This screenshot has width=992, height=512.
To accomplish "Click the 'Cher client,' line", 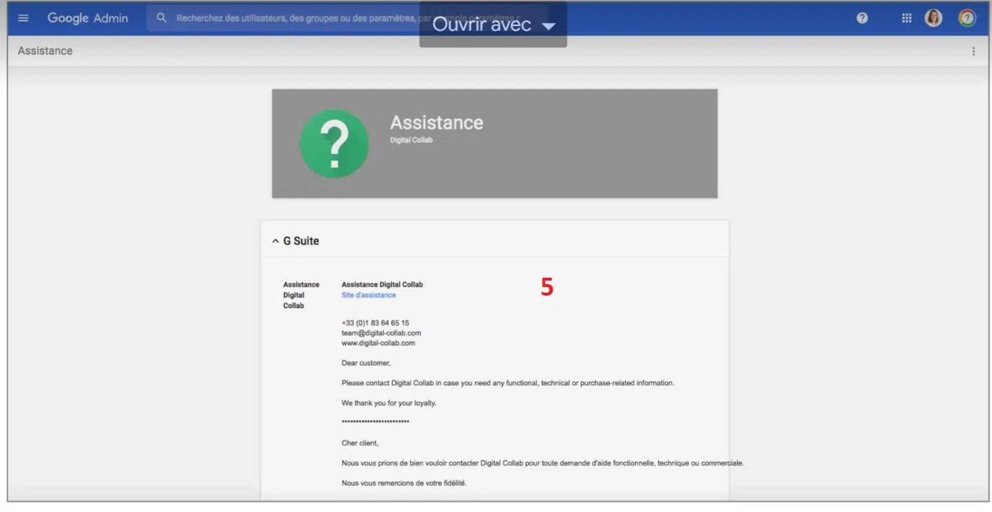I will coord(360,443).
